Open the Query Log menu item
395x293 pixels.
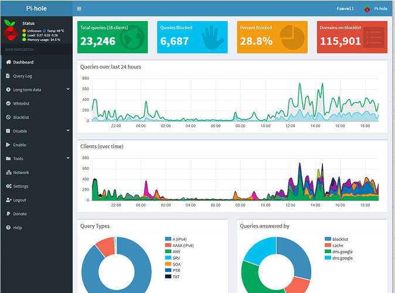coord(37,76)
